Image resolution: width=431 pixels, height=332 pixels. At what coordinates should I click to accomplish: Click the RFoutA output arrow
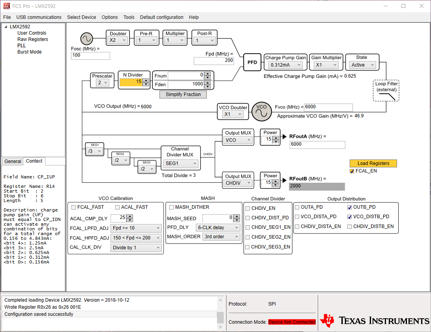click(285, 136)
